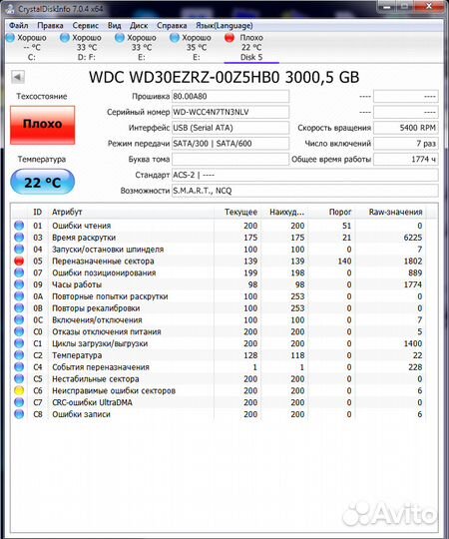Screen dimensions: 449x539
Task: Click threshold value 140 in Порог column
Action: point(344,261)
